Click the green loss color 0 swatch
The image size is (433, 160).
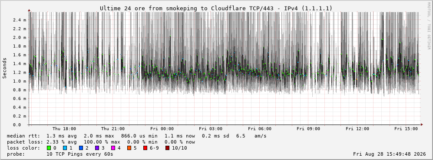[49, 148]
